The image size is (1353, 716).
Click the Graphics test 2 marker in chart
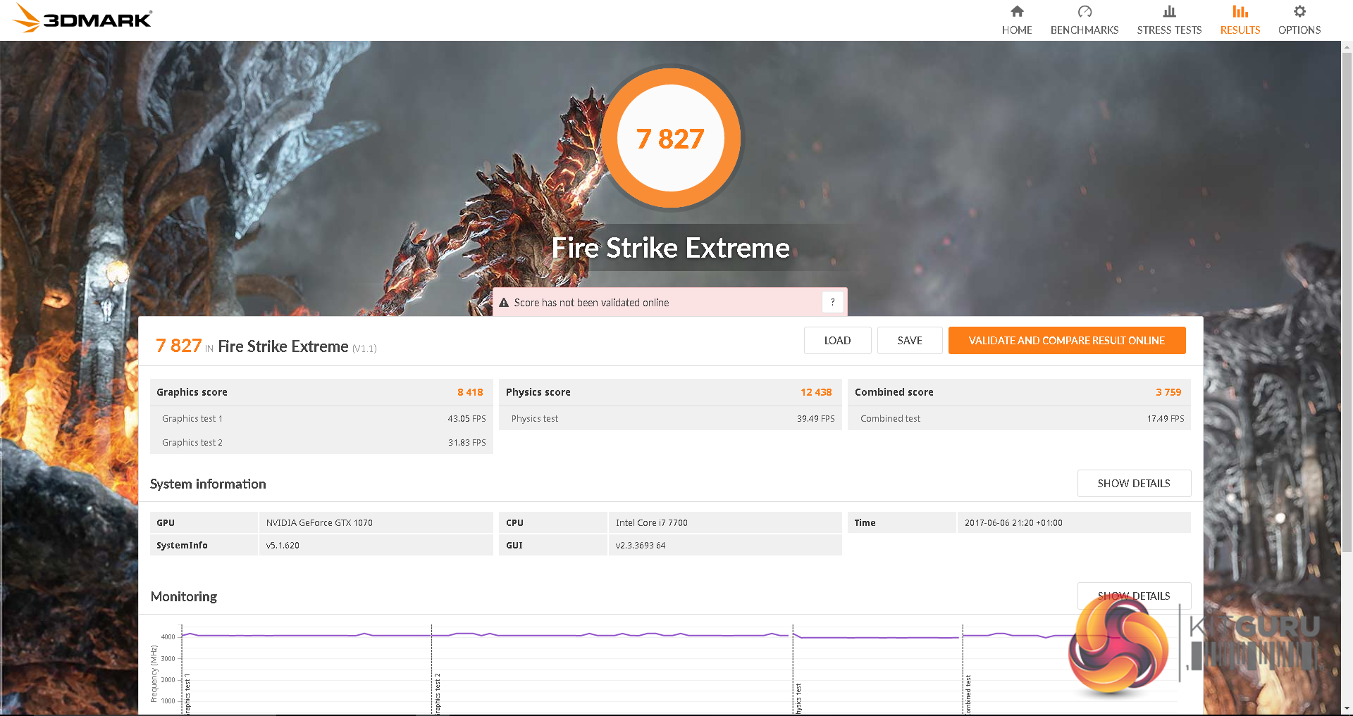(x=436, y=693)
